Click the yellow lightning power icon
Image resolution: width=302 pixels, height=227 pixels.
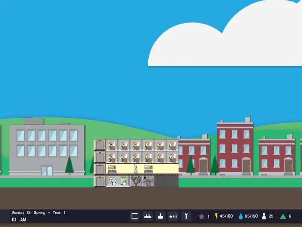pyautogui.click(x=216, y=216)
